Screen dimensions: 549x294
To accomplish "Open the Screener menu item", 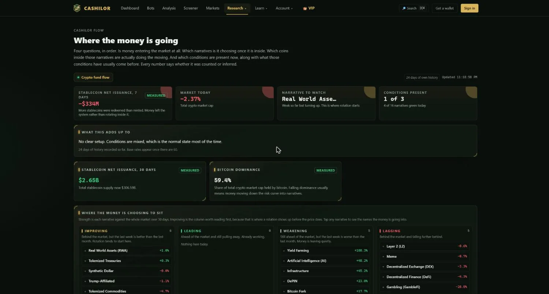I will 191,8.
